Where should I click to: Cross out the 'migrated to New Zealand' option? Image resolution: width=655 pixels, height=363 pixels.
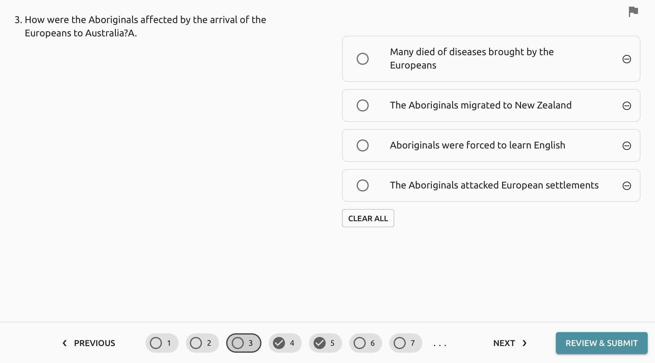pos(626,106)
